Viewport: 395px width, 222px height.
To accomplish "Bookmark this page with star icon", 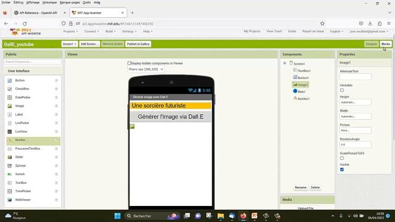I will 322,23.
